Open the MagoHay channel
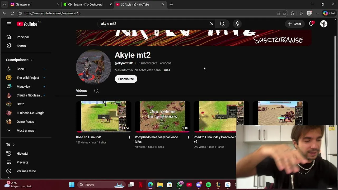 [x=26, y=87]
